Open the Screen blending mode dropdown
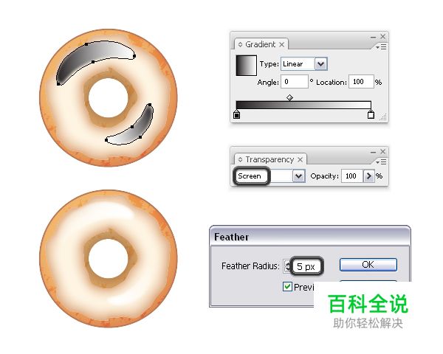 (298, 176)
